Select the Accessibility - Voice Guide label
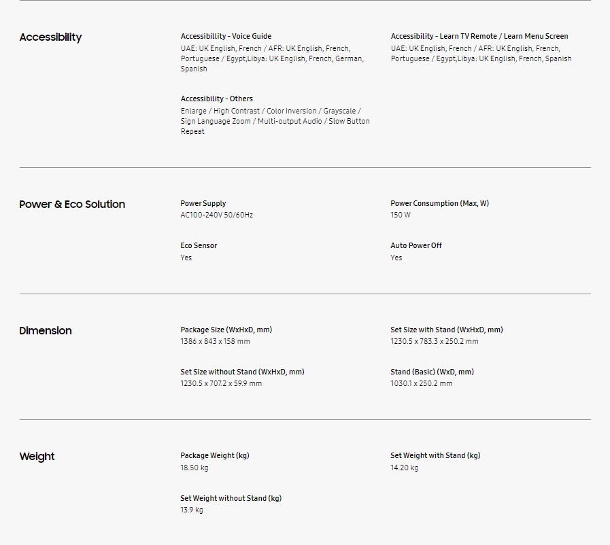The height and width of the screenshot is (545, 610). click(x=226, y=36)
